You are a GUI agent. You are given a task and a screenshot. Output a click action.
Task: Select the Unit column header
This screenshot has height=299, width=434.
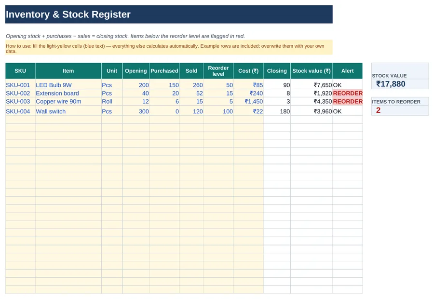click(x=112, y=71)
